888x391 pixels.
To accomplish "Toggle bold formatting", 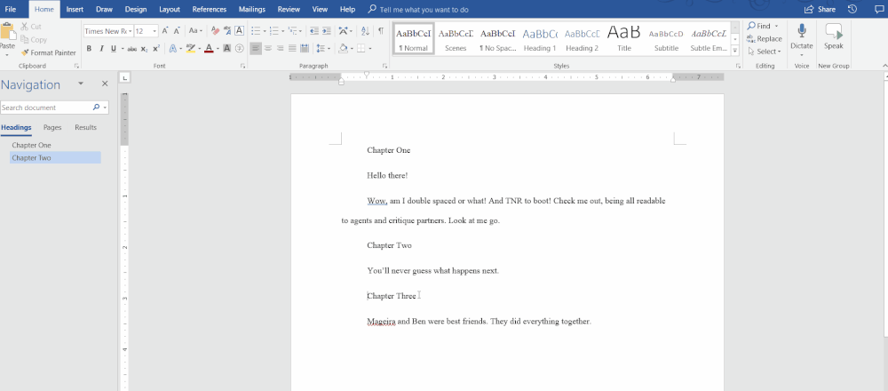I will click(89, 49).
